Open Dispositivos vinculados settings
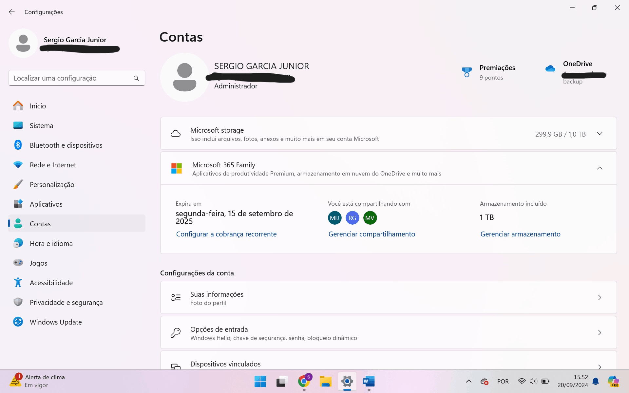The image size is (629, 393). click(x=389, y=361)
